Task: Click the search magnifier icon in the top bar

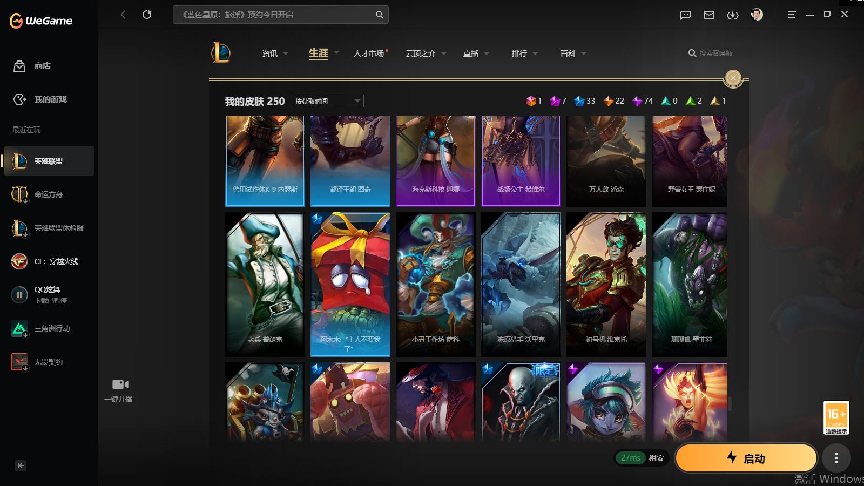Action: [x=379, y=15]
